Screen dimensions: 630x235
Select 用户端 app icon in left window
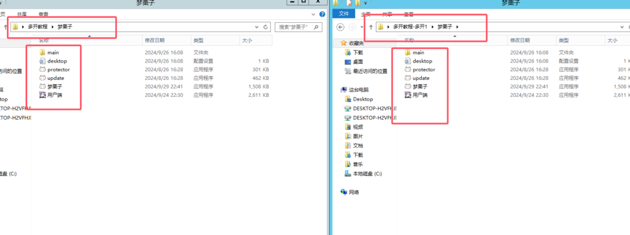click(42, 95)
